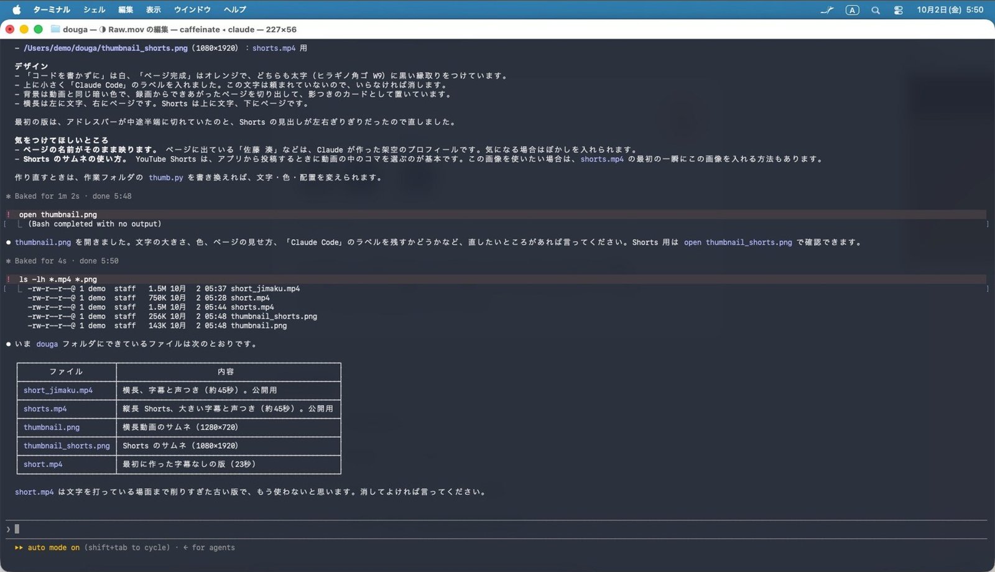The image size is (995, 572).
Task: Click thumbnail_shorts.png in the file table
Action: [x=67, y=446]
